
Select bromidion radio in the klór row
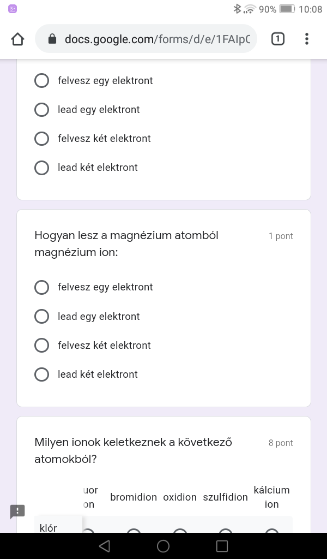tap(134, 531)
